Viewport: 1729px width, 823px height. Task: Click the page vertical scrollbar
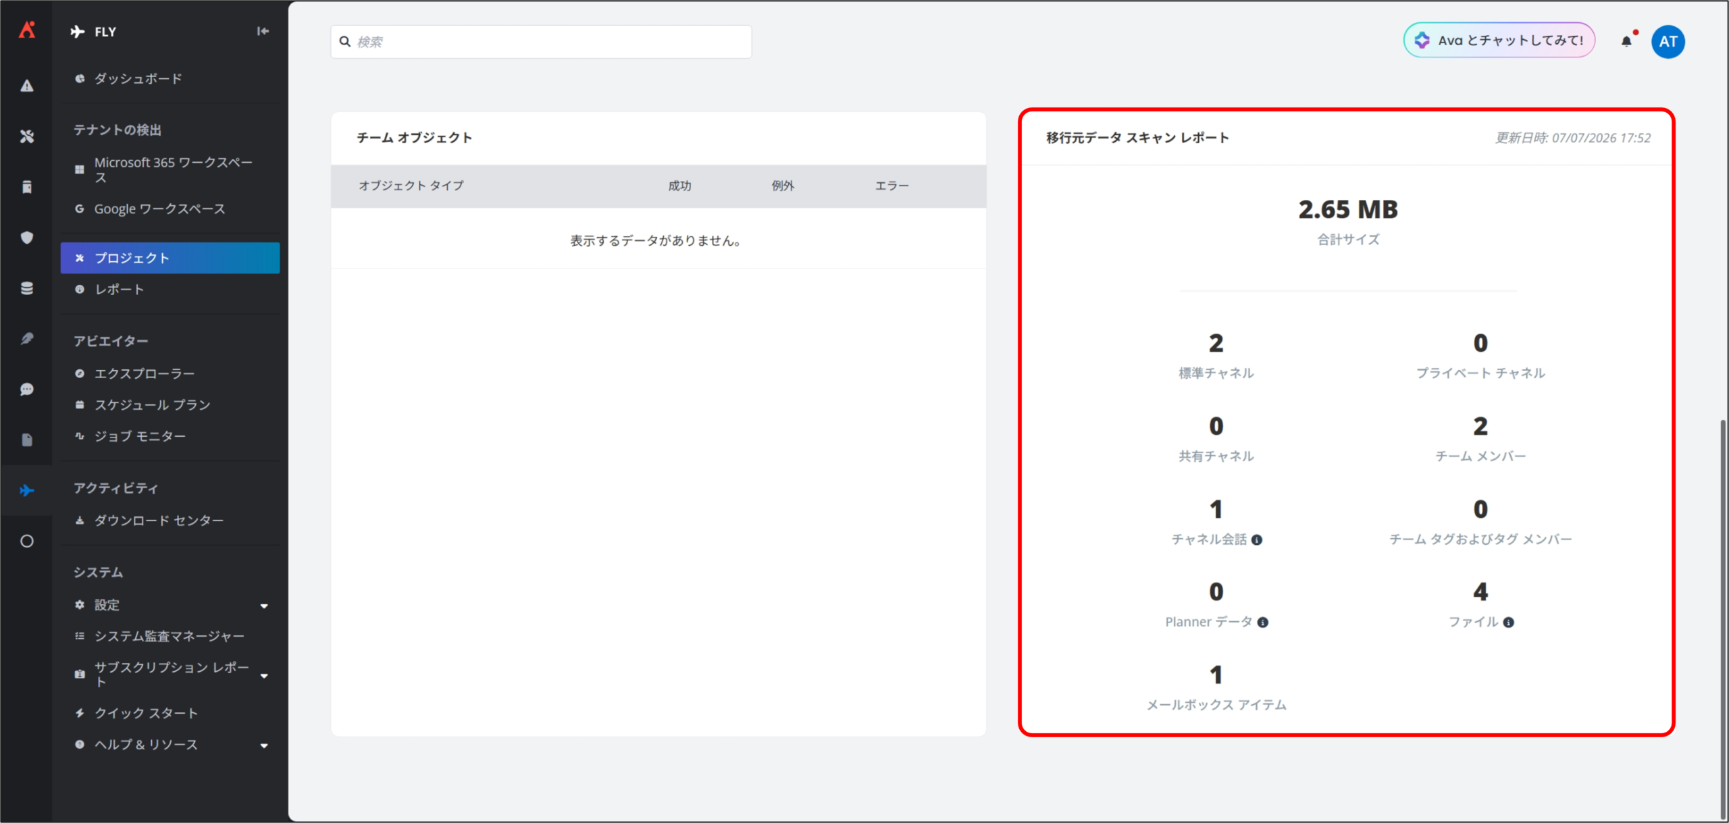[x=1723, y=618]
